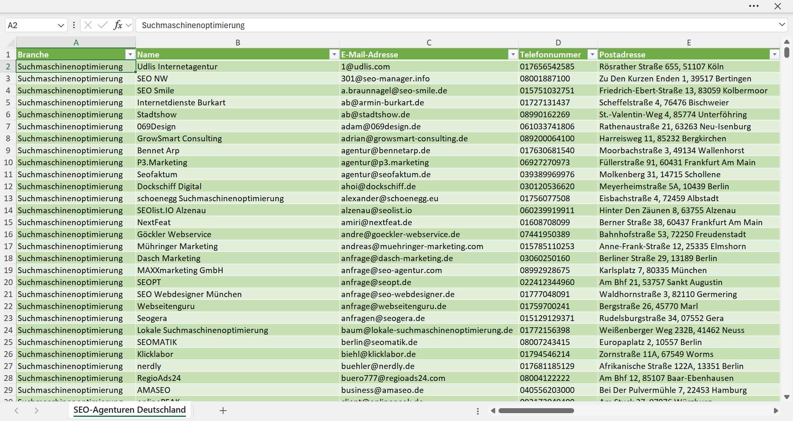Select the cell Seofaktum
This screenshot has height=421, width=793.
pos(237,174)
